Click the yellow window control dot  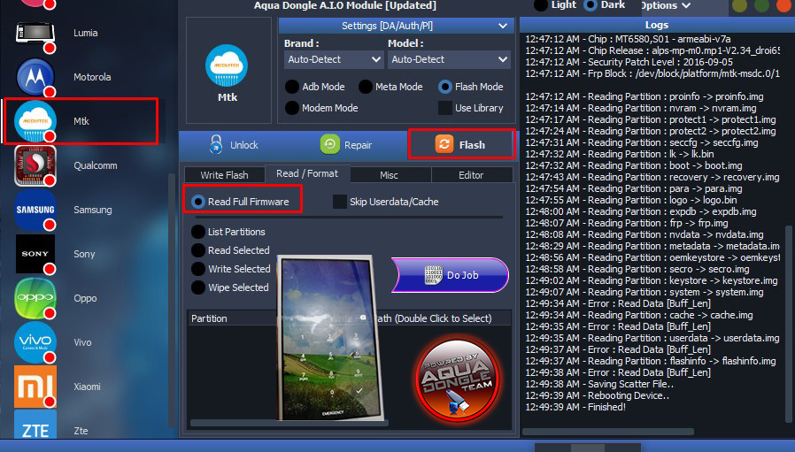739,5
